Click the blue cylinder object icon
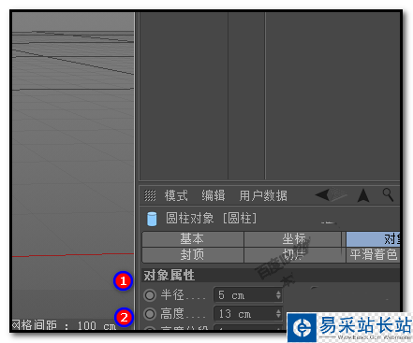This screenshot has height=343, width=413. point(152,219)
